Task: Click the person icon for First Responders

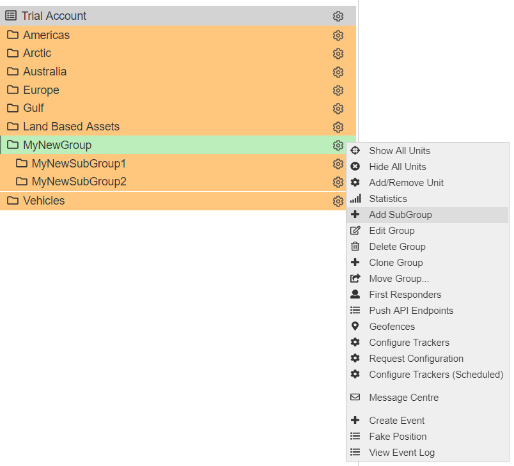Action: 355,294
